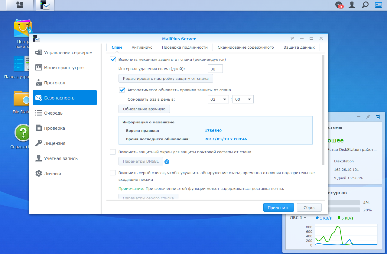Click the MailPlus Server help question mark
The height and width of the screenshot is (254, 387).
[x=292, y=38]
